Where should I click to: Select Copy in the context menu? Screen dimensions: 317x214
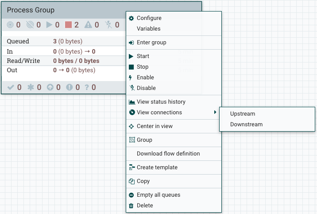click(143, 181)
